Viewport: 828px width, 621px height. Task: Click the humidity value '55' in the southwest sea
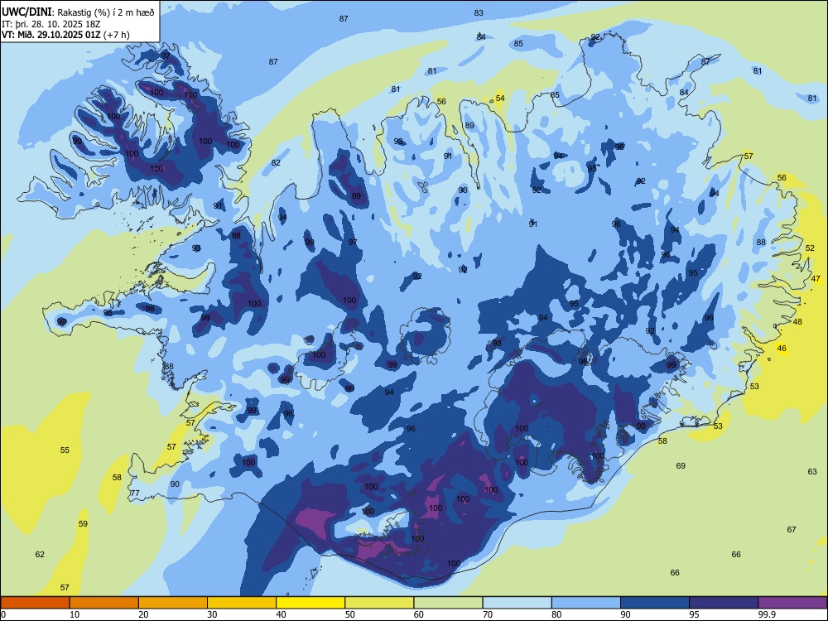(x=65, y=450)
